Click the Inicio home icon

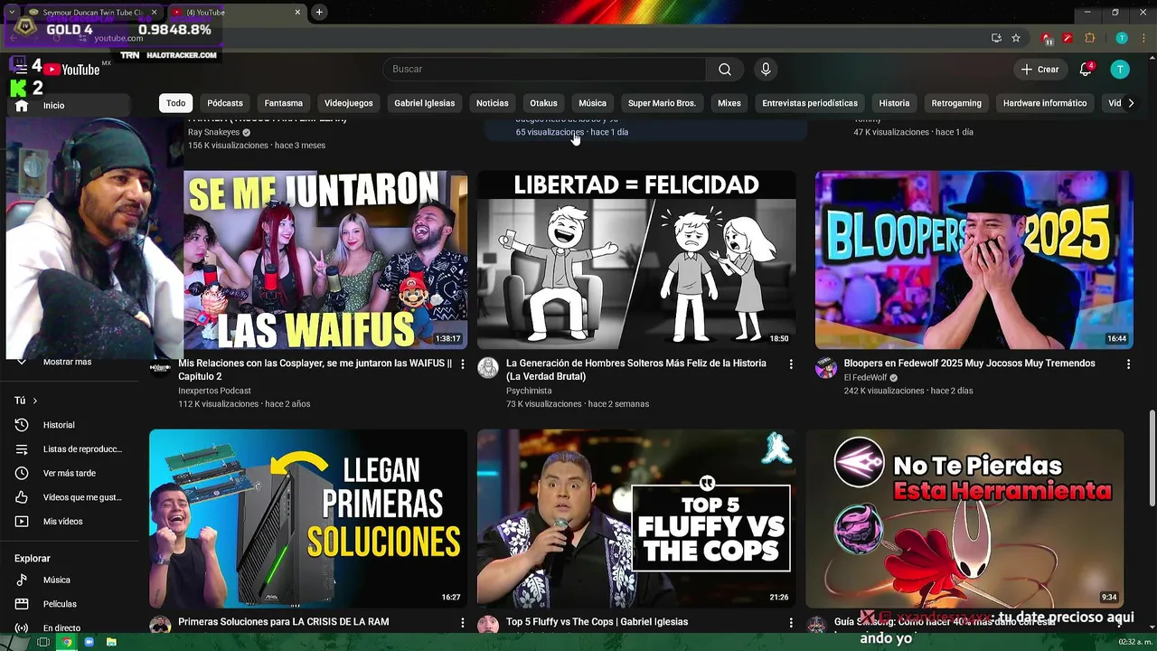22,105
